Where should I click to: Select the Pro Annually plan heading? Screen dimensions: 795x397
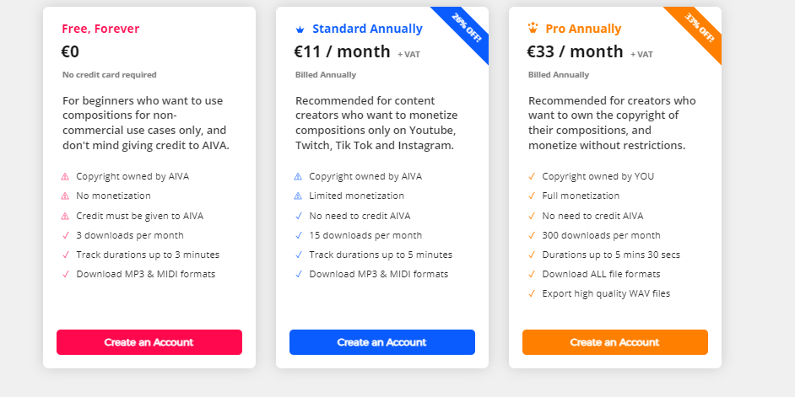pyautogui.click(x=583, y=29)
